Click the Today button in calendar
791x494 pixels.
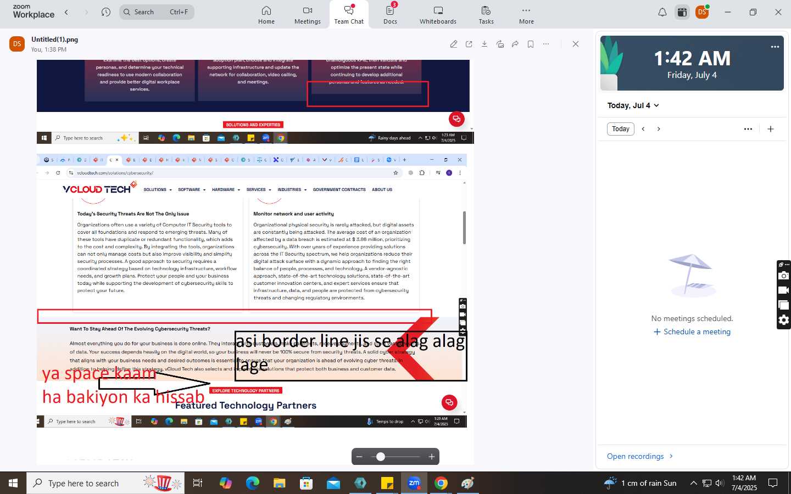pos(621,129)
